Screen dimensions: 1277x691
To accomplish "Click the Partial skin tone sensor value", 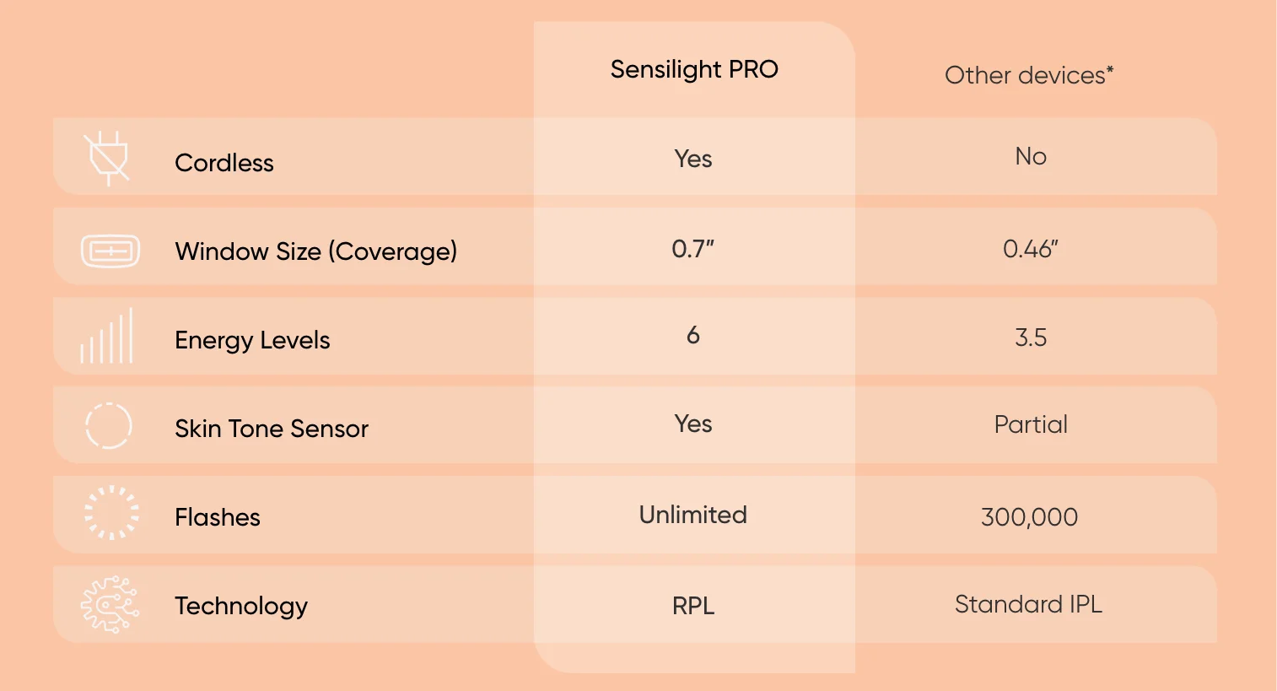I will (1031, 424).
